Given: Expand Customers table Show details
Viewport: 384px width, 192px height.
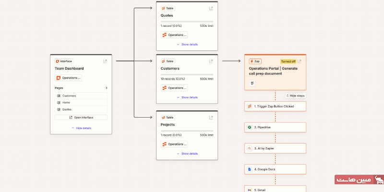Looking at the screenshot, I should tap(187, 97).
